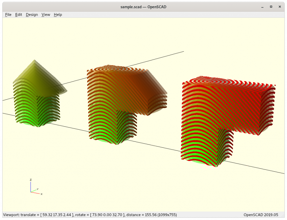Minimize the OpenSCAD window
This screenshot has width=287, height=220.
pos(262,7)
